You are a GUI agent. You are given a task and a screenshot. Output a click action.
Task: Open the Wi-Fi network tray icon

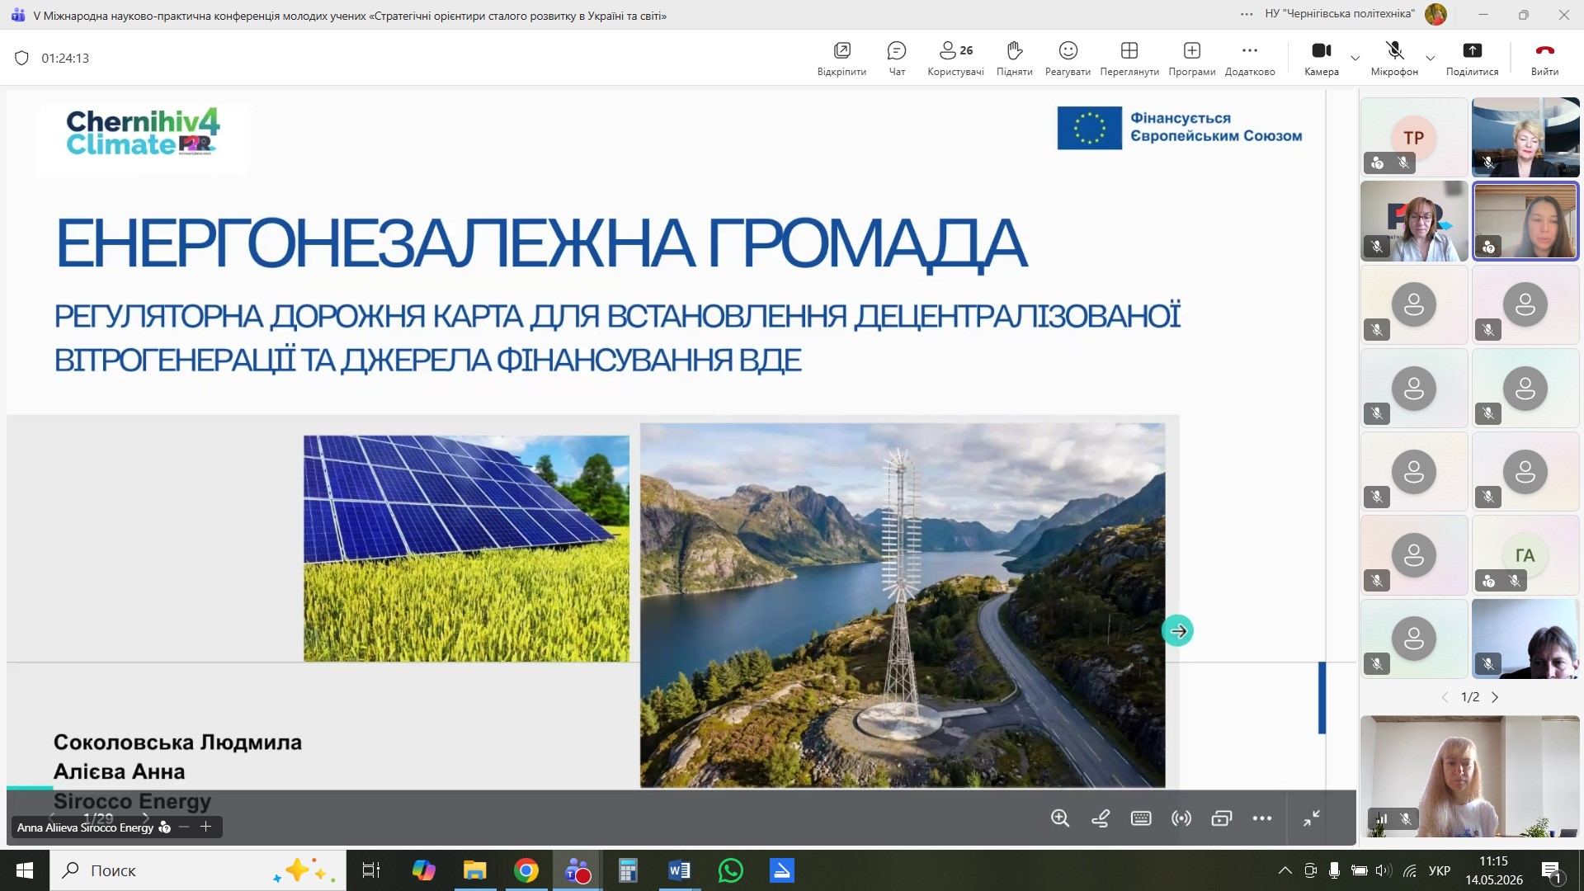1410,870
